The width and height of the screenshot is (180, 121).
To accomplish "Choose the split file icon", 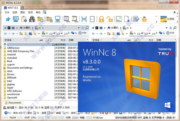I will [84, 19].
